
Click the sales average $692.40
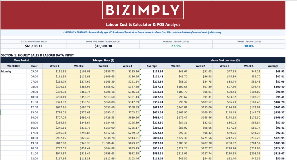tap(152, 117)
